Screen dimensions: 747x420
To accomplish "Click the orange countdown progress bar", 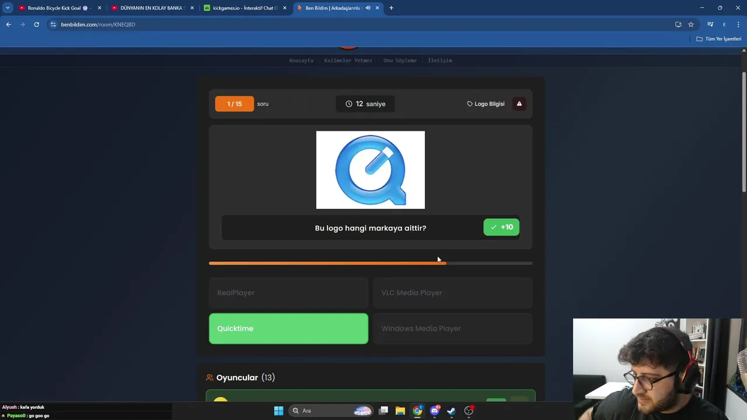I will (x=371, y=263).
